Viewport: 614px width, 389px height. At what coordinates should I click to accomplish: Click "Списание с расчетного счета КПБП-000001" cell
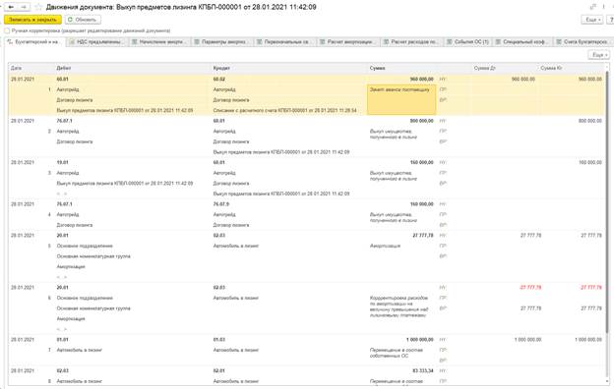pos(285,111)
